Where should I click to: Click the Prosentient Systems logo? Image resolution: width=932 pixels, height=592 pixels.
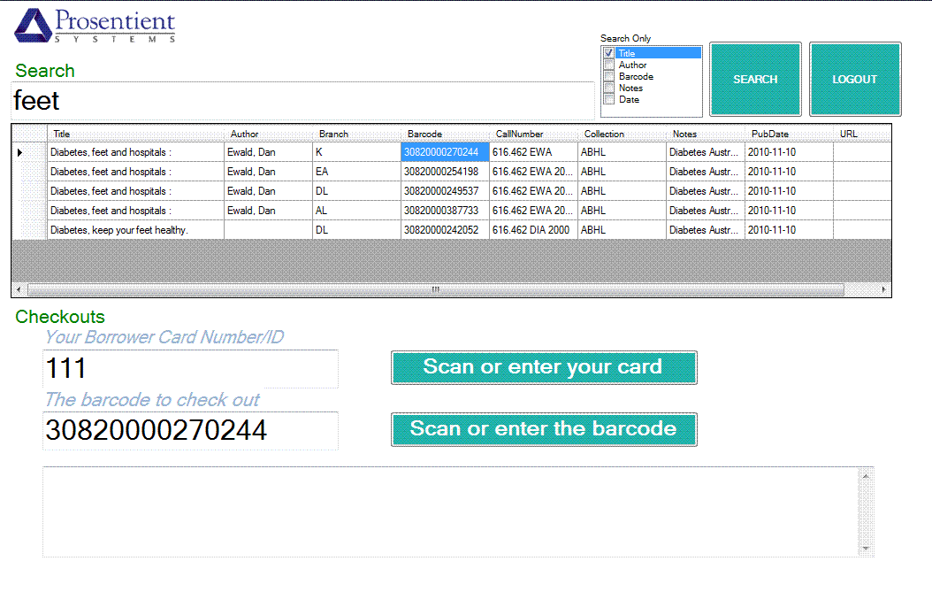(95, 26)
